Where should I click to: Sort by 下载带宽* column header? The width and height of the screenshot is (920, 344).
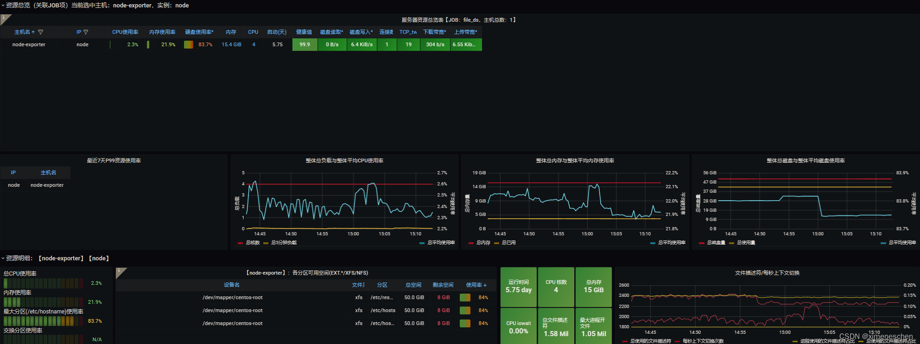point(434,32)
